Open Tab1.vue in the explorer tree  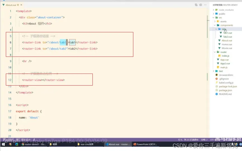(227, 33)
